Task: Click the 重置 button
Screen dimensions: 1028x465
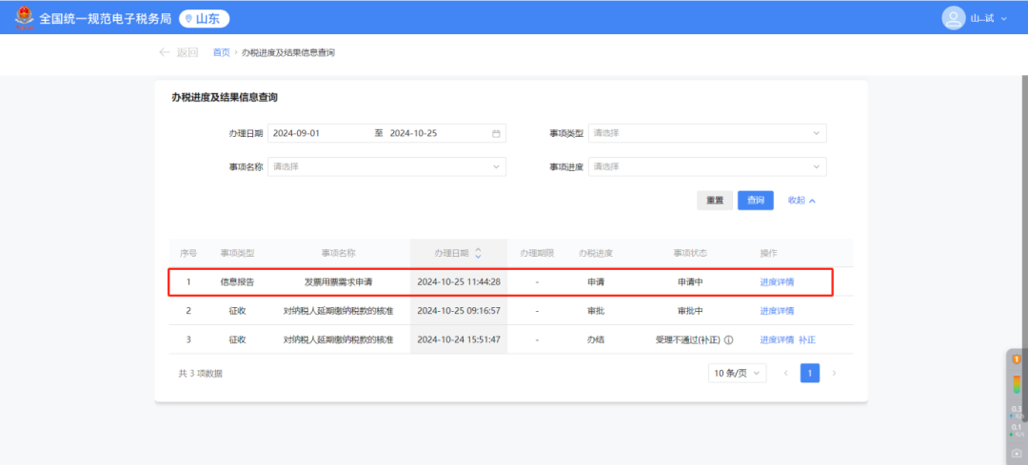Action: 715,201
